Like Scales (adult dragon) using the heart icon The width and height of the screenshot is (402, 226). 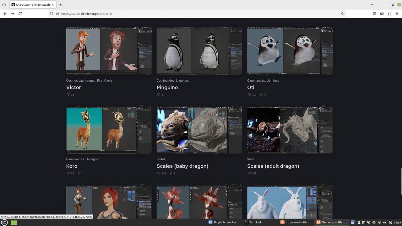[249, 173]
